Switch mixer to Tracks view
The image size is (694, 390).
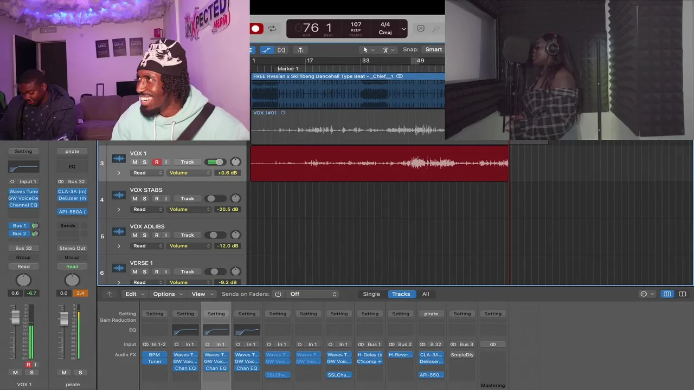coord(401,294)
